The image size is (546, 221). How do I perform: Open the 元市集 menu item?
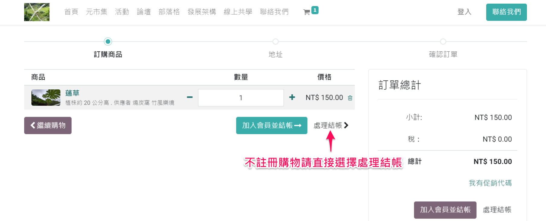click(x=97, y=12)
